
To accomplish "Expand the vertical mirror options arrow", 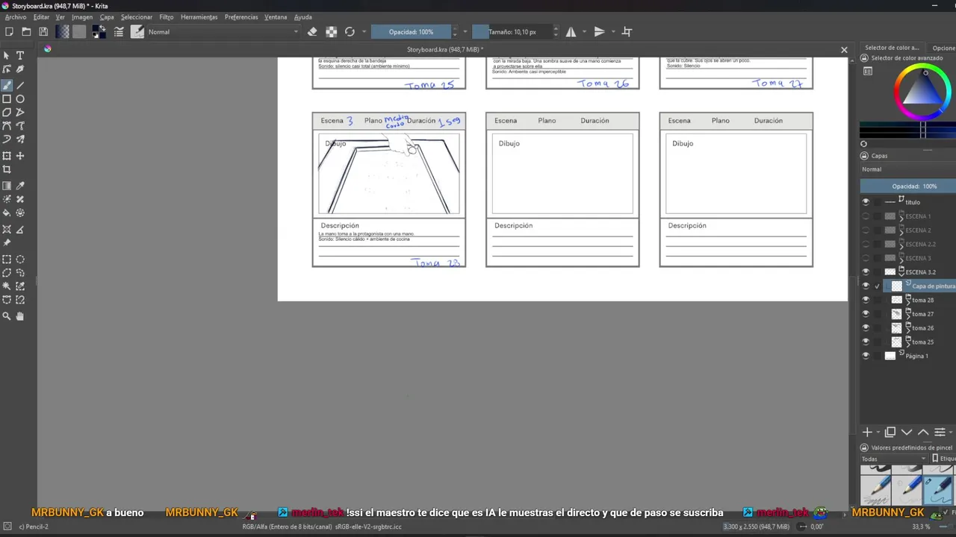I will [x=613, y=32].
